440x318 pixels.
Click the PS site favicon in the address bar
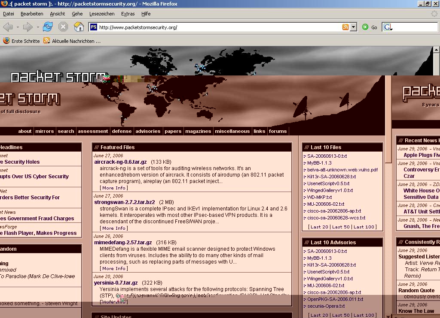93,27
